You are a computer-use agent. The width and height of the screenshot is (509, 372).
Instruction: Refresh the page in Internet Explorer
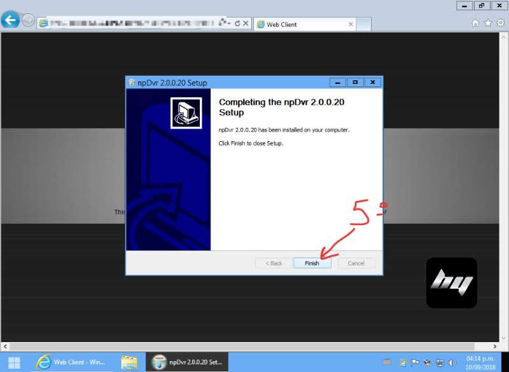click(x=237, y=24)
